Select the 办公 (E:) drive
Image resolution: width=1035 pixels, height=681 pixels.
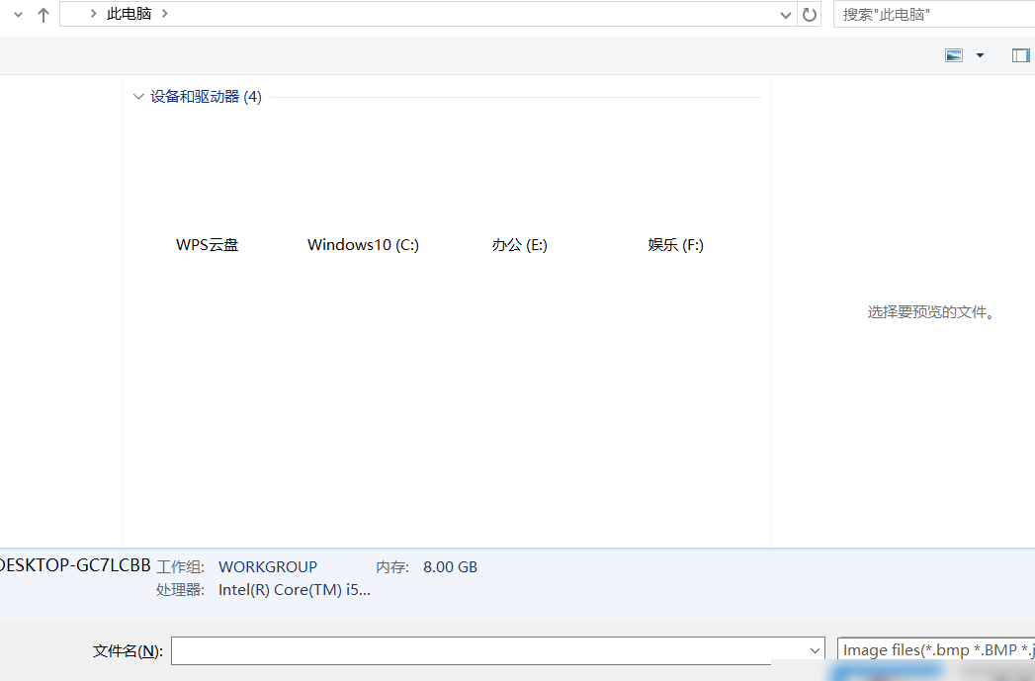tap(520, 245)
